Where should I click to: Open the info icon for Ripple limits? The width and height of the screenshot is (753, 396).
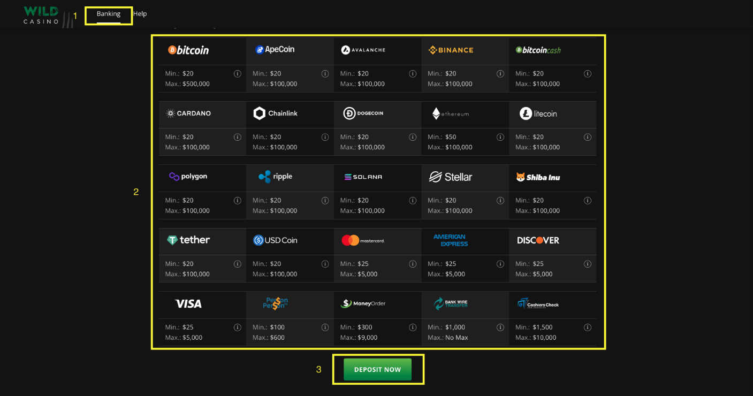tap(325, 201)
